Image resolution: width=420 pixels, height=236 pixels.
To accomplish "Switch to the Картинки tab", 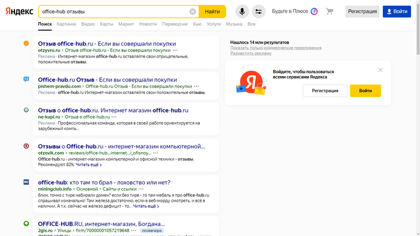I will tap(67, 24).
